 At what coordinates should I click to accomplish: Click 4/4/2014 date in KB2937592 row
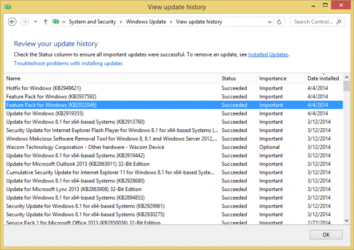click(x=317, y=97)
